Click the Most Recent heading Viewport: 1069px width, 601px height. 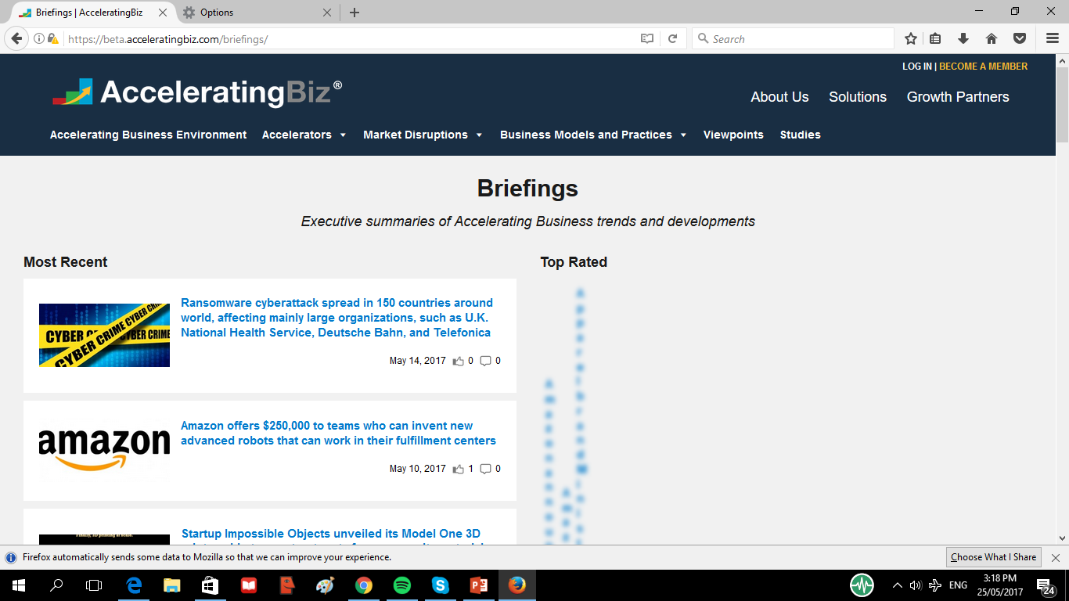(66, 262)
